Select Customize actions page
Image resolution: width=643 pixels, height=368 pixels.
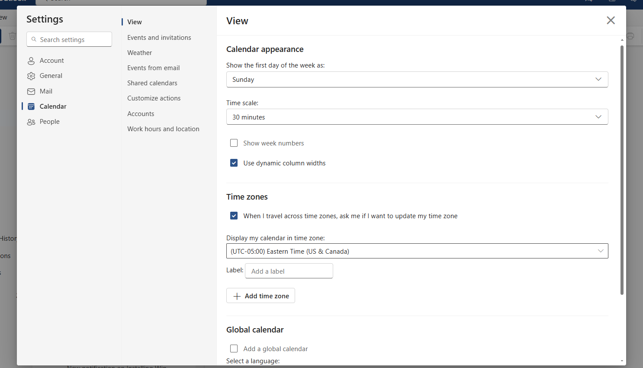[154, 98]
